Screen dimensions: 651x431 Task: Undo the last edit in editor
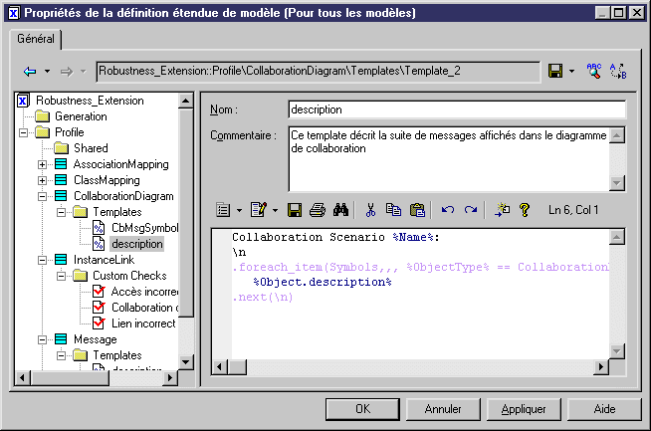[x=448, y=210]
